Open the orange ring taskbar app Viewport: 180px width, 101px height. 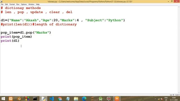[92, 98]
